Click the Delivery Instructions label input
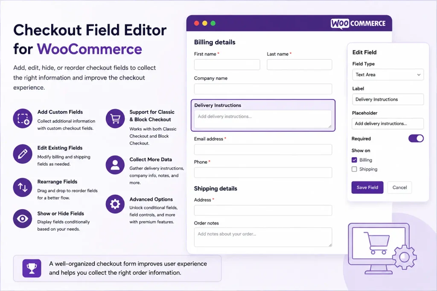This screenshot has height=291, width=437. (x=388, y=99)
